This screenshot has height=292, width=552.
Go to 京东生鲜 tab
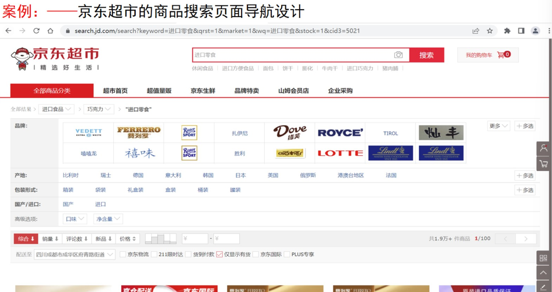pos(203,91)
